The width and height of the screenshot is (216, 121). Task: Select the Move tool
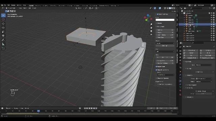[x=3, y=24]
